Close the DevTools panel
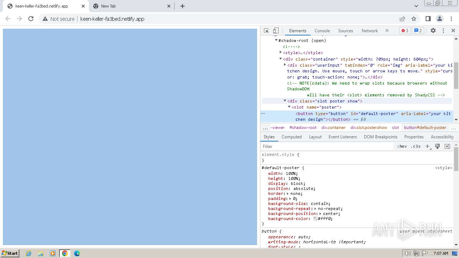The image size is (459, 258). pos(453,31)
